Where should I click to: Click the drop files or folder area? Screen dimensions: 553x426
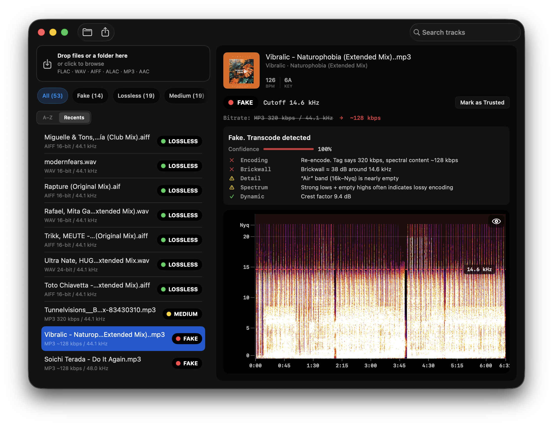click(x=123, y=63)
